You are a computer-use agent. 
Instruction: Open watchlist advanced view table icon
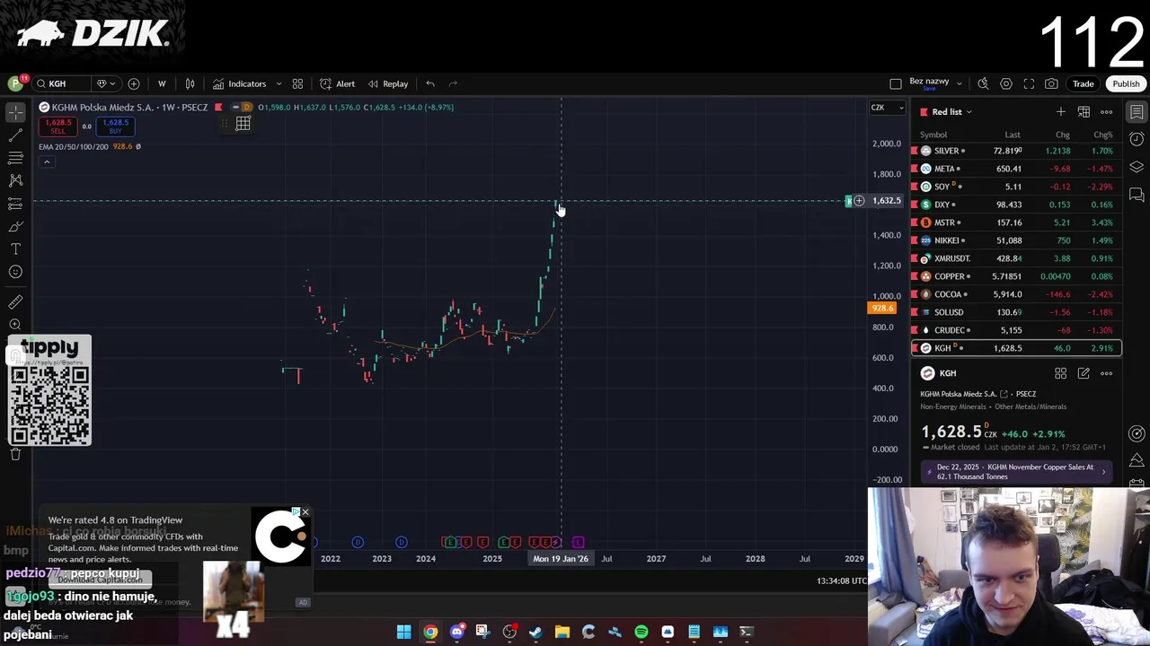pyautogui.click(x=1084, y=111)
